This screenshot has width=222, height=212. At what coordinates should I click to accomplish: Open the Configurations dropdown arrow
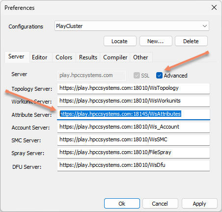[x=205, y=26]
